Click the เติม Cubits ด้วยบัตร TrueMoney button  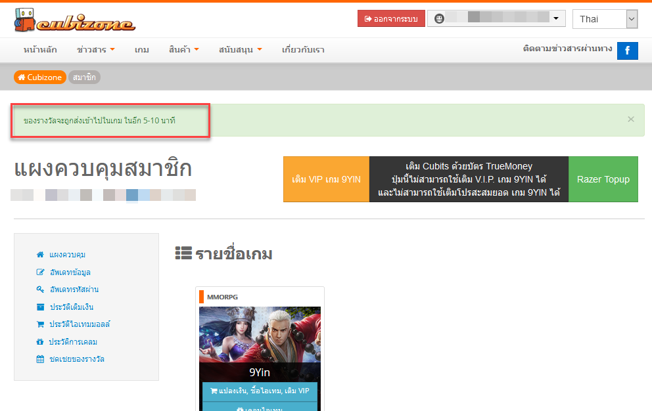469,179
